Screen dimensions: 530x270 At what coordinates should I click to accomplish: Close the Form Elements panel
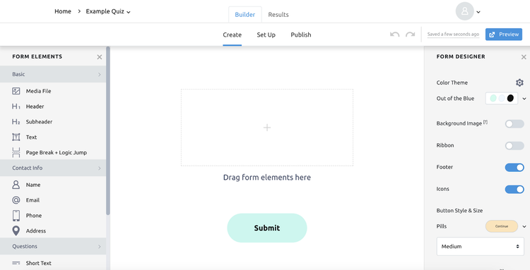(100, 57)
